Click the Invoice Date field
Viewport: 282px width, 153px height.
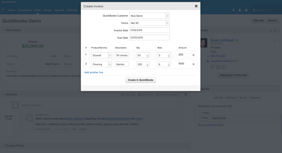click(x=149, y=30)
